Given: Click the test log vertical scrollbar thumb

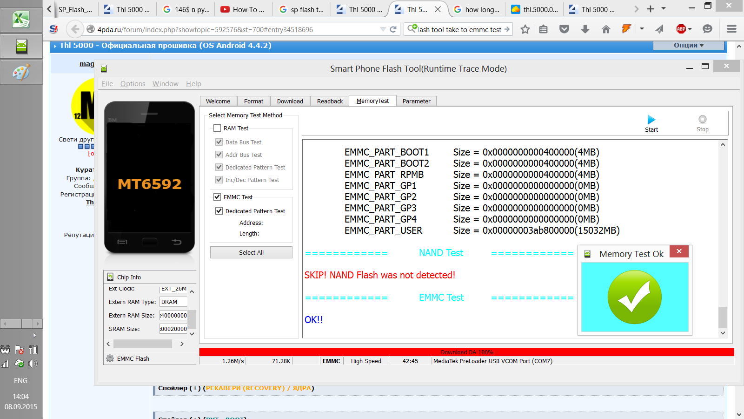Looking at the screenshot, I should 723,318.
